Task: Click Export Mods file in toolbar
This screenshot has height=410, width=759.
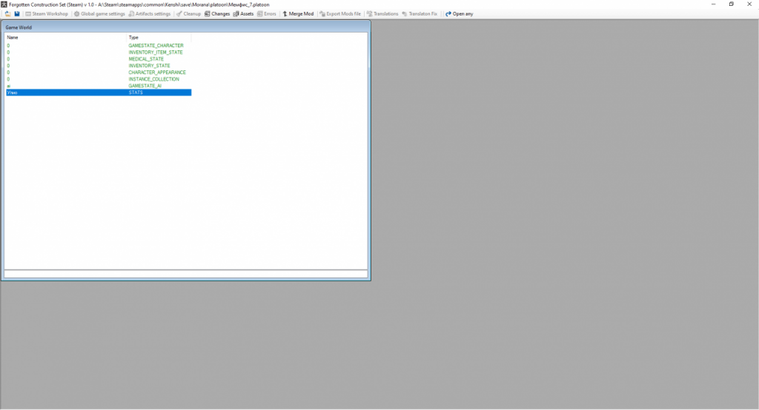Action: (339, 13)
